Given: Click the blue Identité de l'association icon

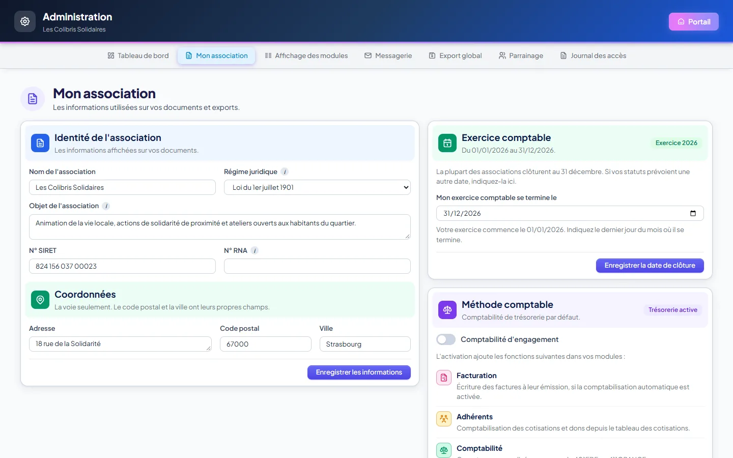Looking at the screenshot, I should (40, 144).
